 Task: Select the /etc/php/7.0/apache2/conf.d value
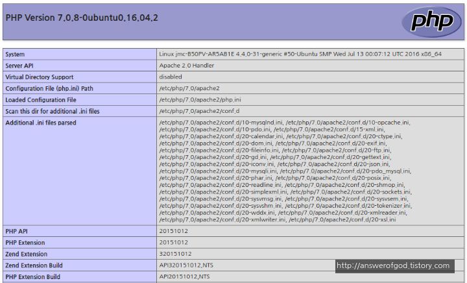[x=199, y=111]
